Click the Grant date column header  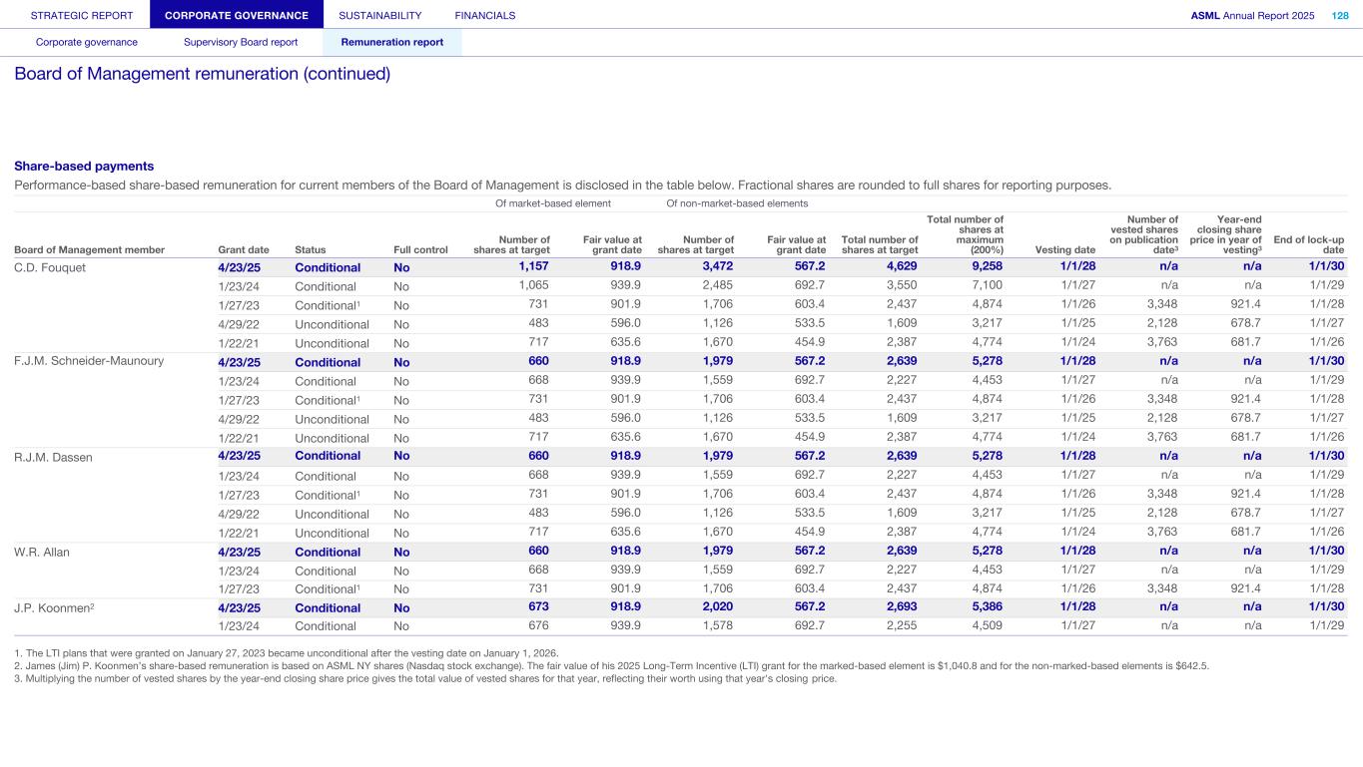coord(243,249)
